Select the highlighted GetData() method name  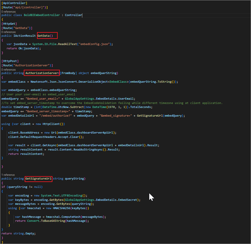coord(46,35)
